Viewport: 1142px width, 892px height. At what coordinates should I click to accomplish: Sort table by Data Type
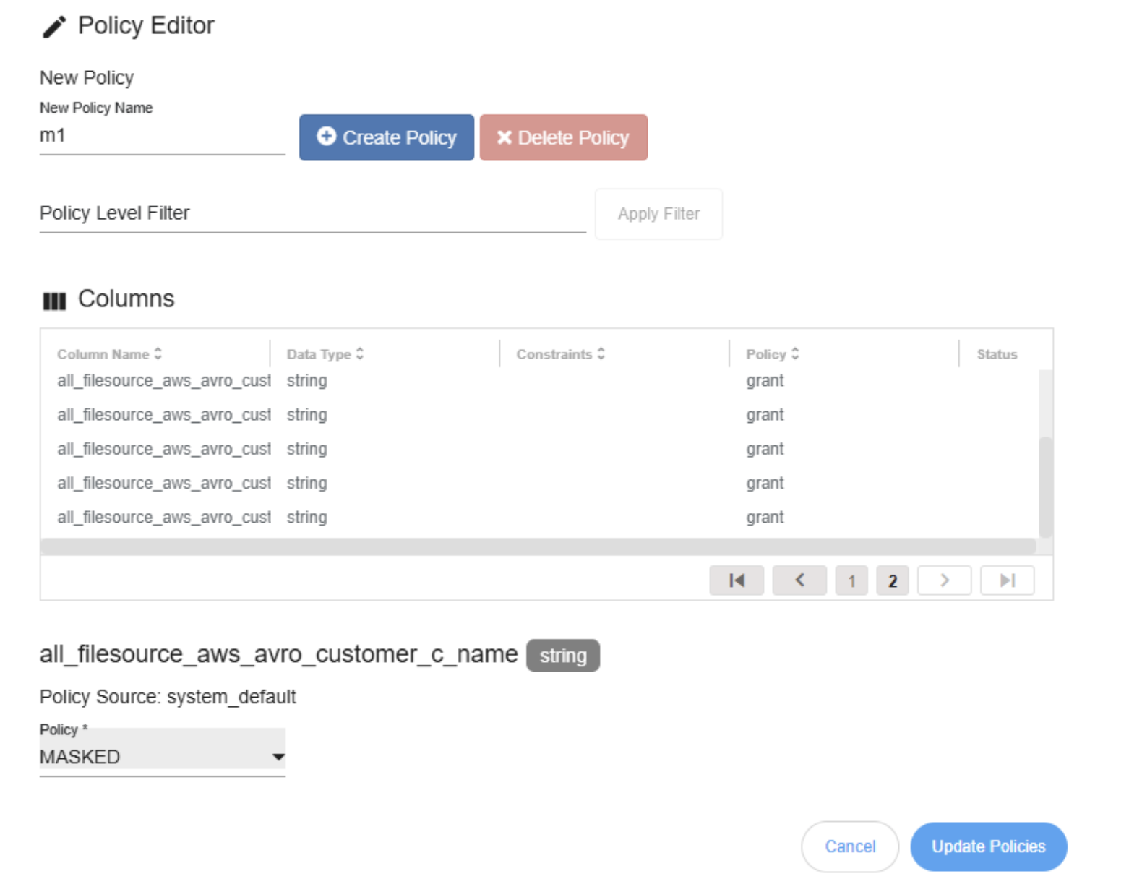(x=325, y=354)
